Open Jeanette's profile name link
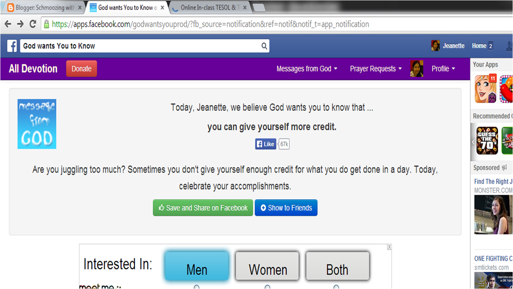Screen dimensions: 513x289 (x=453, y=46)
